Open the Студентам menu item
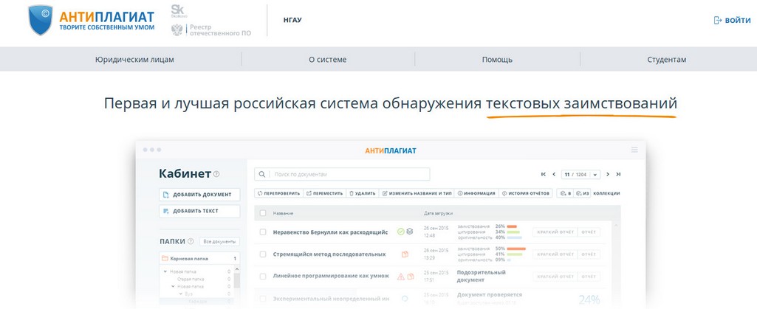Image resolution: width=757 pixels, height=309 pixels. 666,60
